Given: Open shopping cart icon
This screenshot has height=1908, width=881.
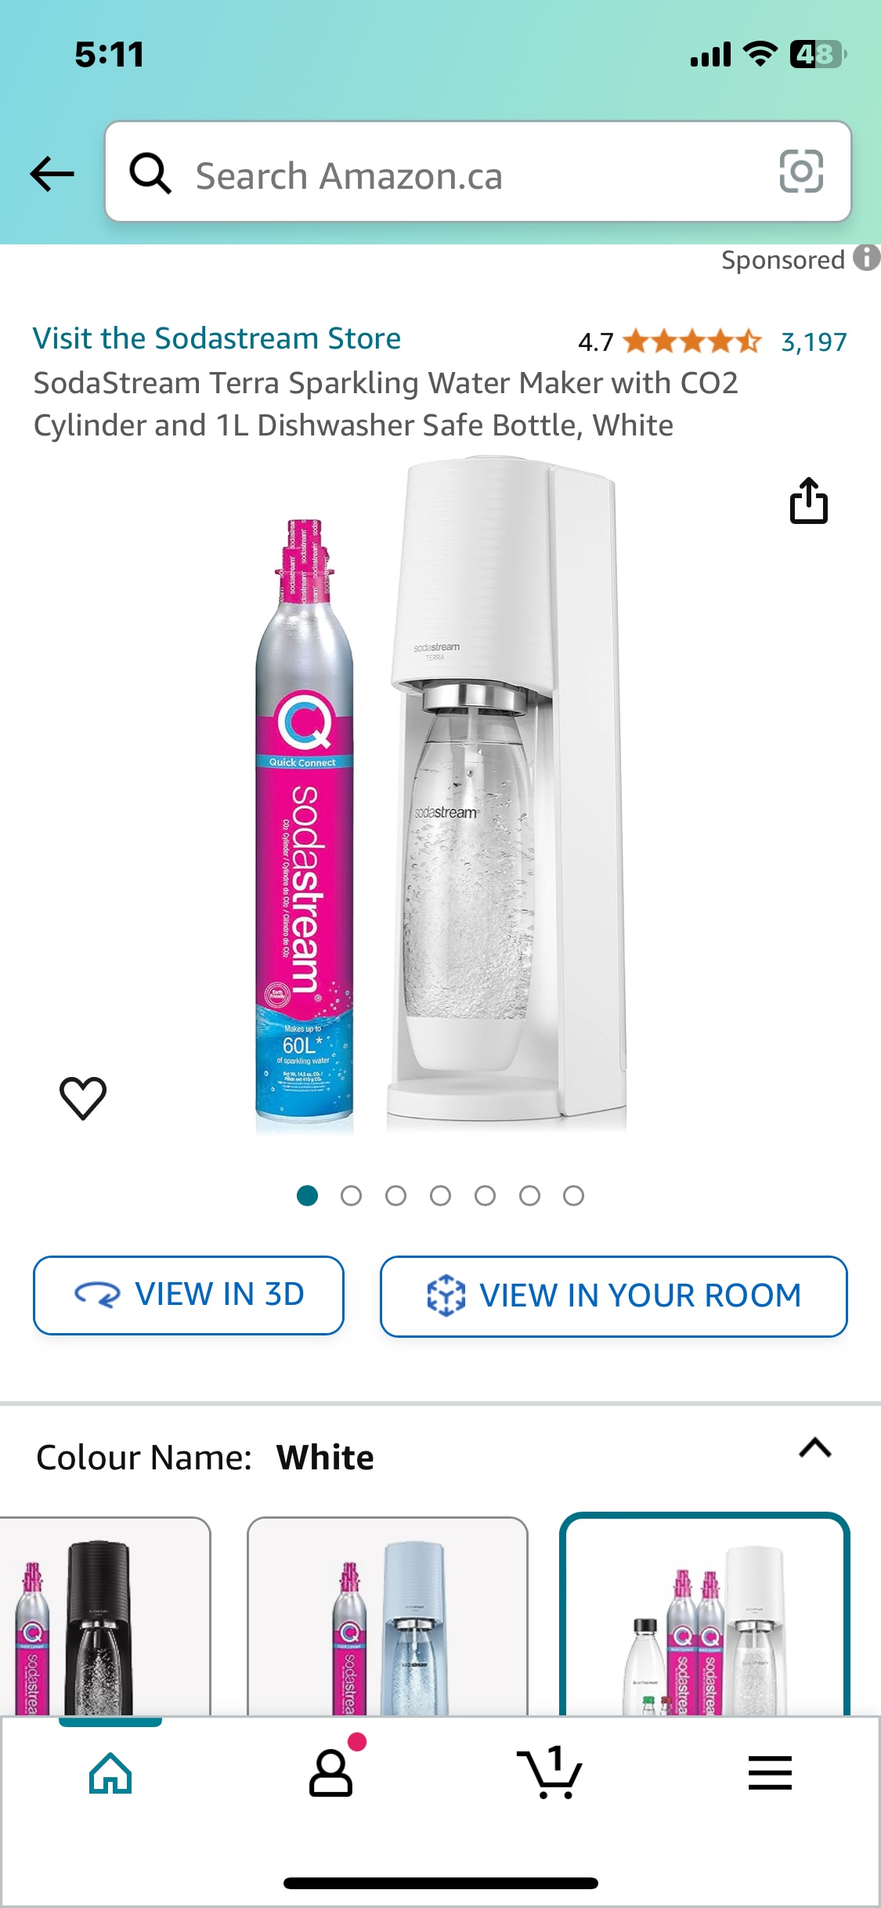Looking at the screenshot, I should (550, 1772).
